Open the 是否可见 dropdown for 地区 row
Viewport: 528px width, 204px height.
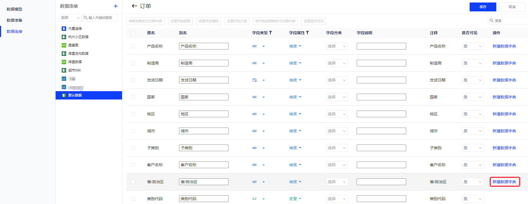click(472, 114)
